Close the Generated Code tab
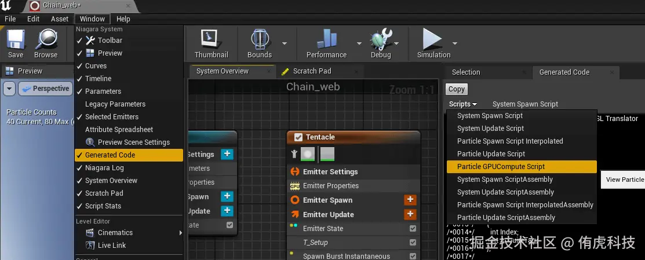 pos(612,72)
